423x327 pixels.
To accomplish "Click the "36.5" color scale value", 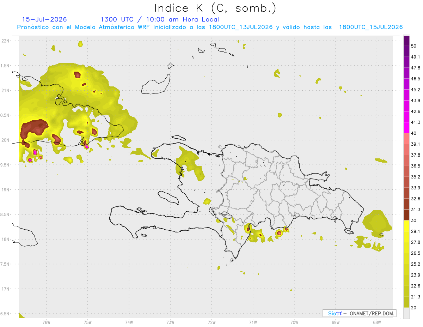I will (x=416, y=166).
